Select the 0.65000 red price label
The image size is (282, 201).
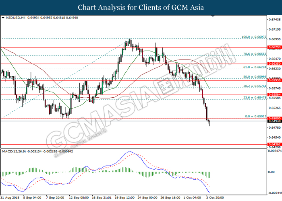[274, 118]
